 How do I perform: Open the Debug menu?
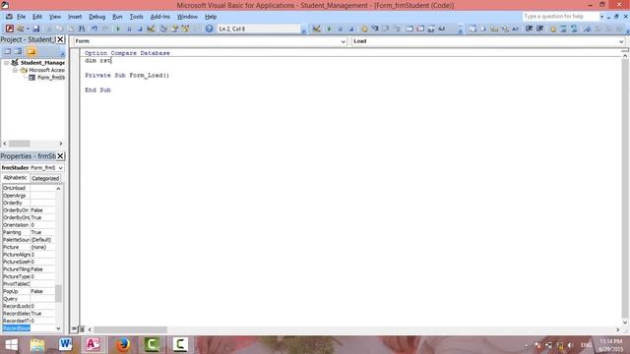(x=96, y=17)
